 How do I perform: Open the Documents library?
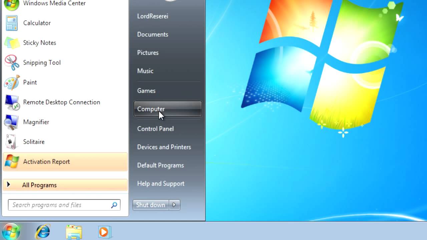pyautogui.click(x=152, y=34)
